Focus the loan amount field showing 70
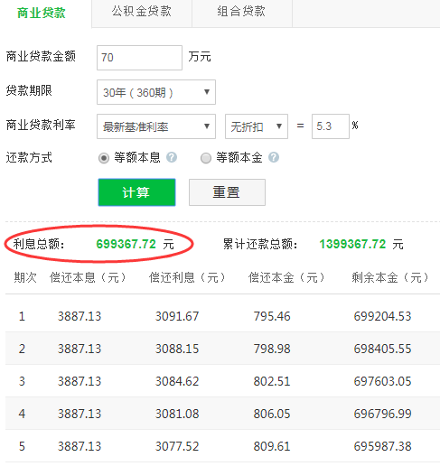Screen dimensions: 440x466 (139, 58)
